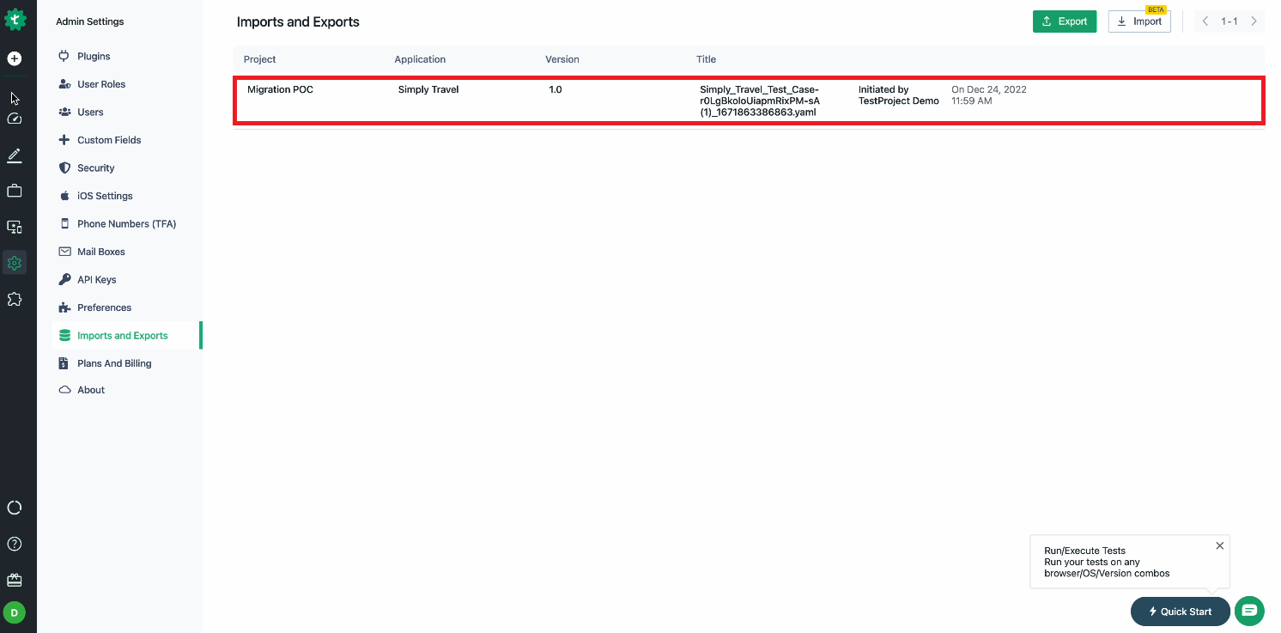The image size is (1281, 633).
Task: Open the green chat bubble icon
Action: point(1249,611)
